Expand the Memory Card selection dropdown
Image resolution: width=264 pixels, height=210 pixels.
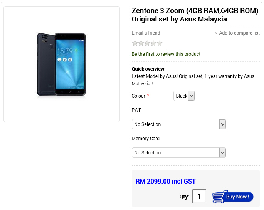[179, 153]
